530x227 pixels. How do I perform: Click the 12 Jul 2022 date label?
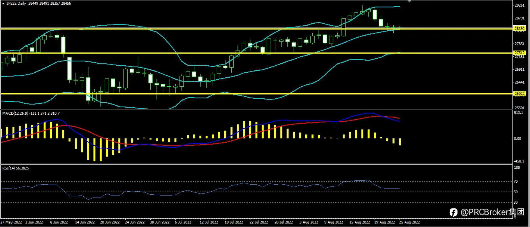click(210, 223)
